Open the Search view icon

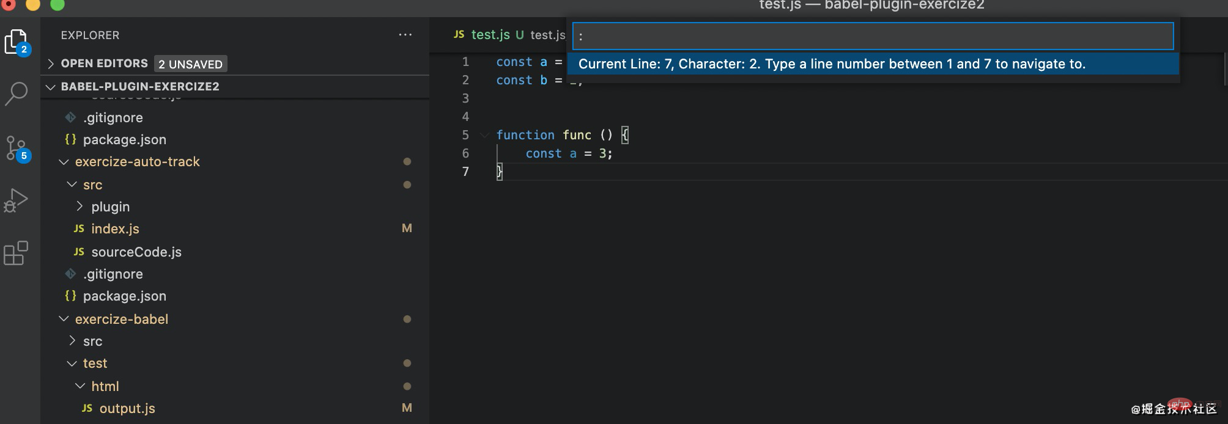click(x=17, y=93)
